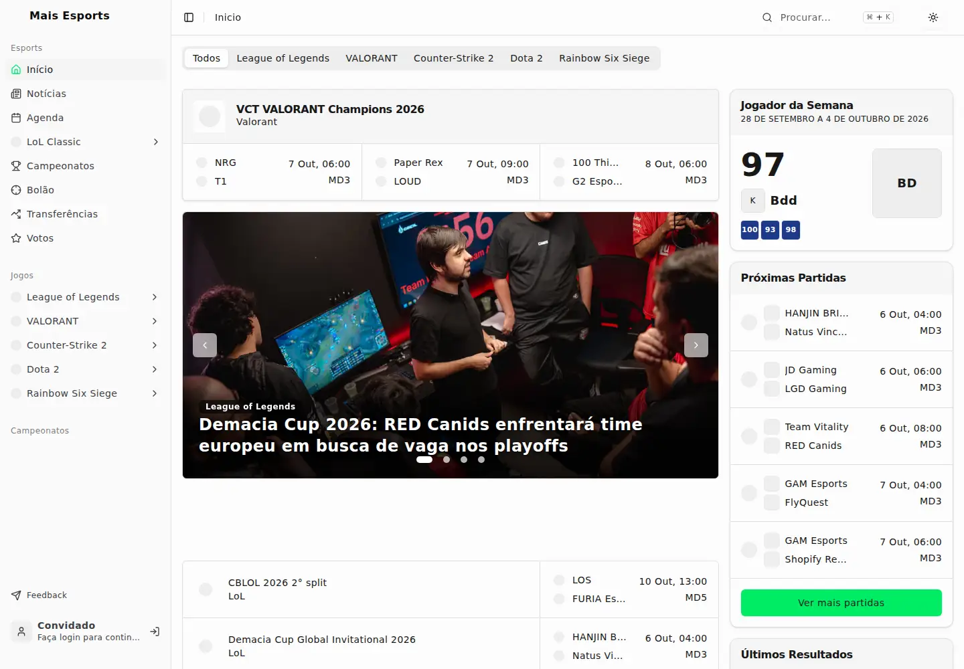
Task: Jump to second carousel slide dot
Action: 447,460
